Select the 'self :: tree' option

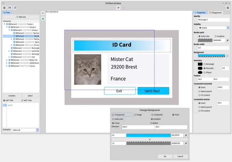click(x=27, y=100)
